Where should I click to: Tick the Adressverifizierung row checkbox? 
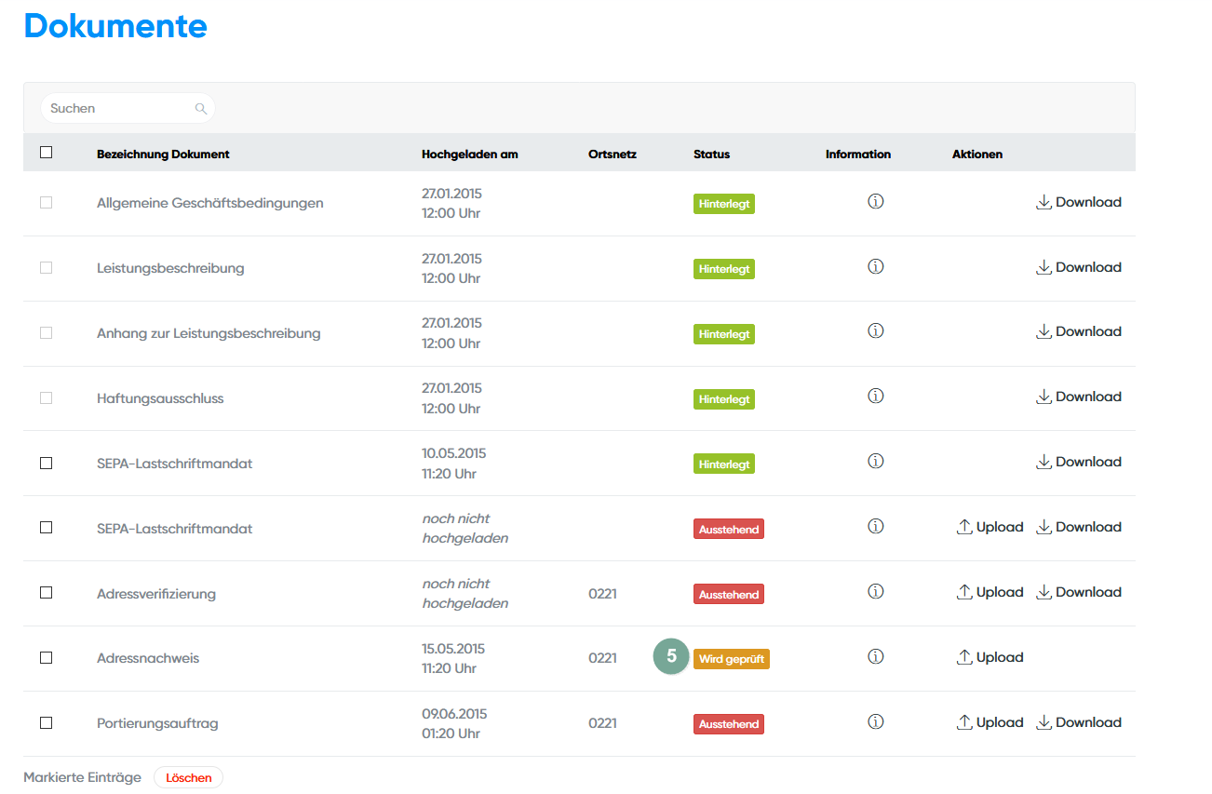(x=47, y=592)
